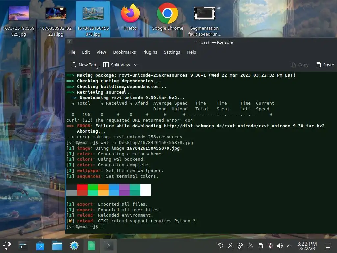Click the Split View button
Viewport: 337px width, 253px height.
coord(117,65)
